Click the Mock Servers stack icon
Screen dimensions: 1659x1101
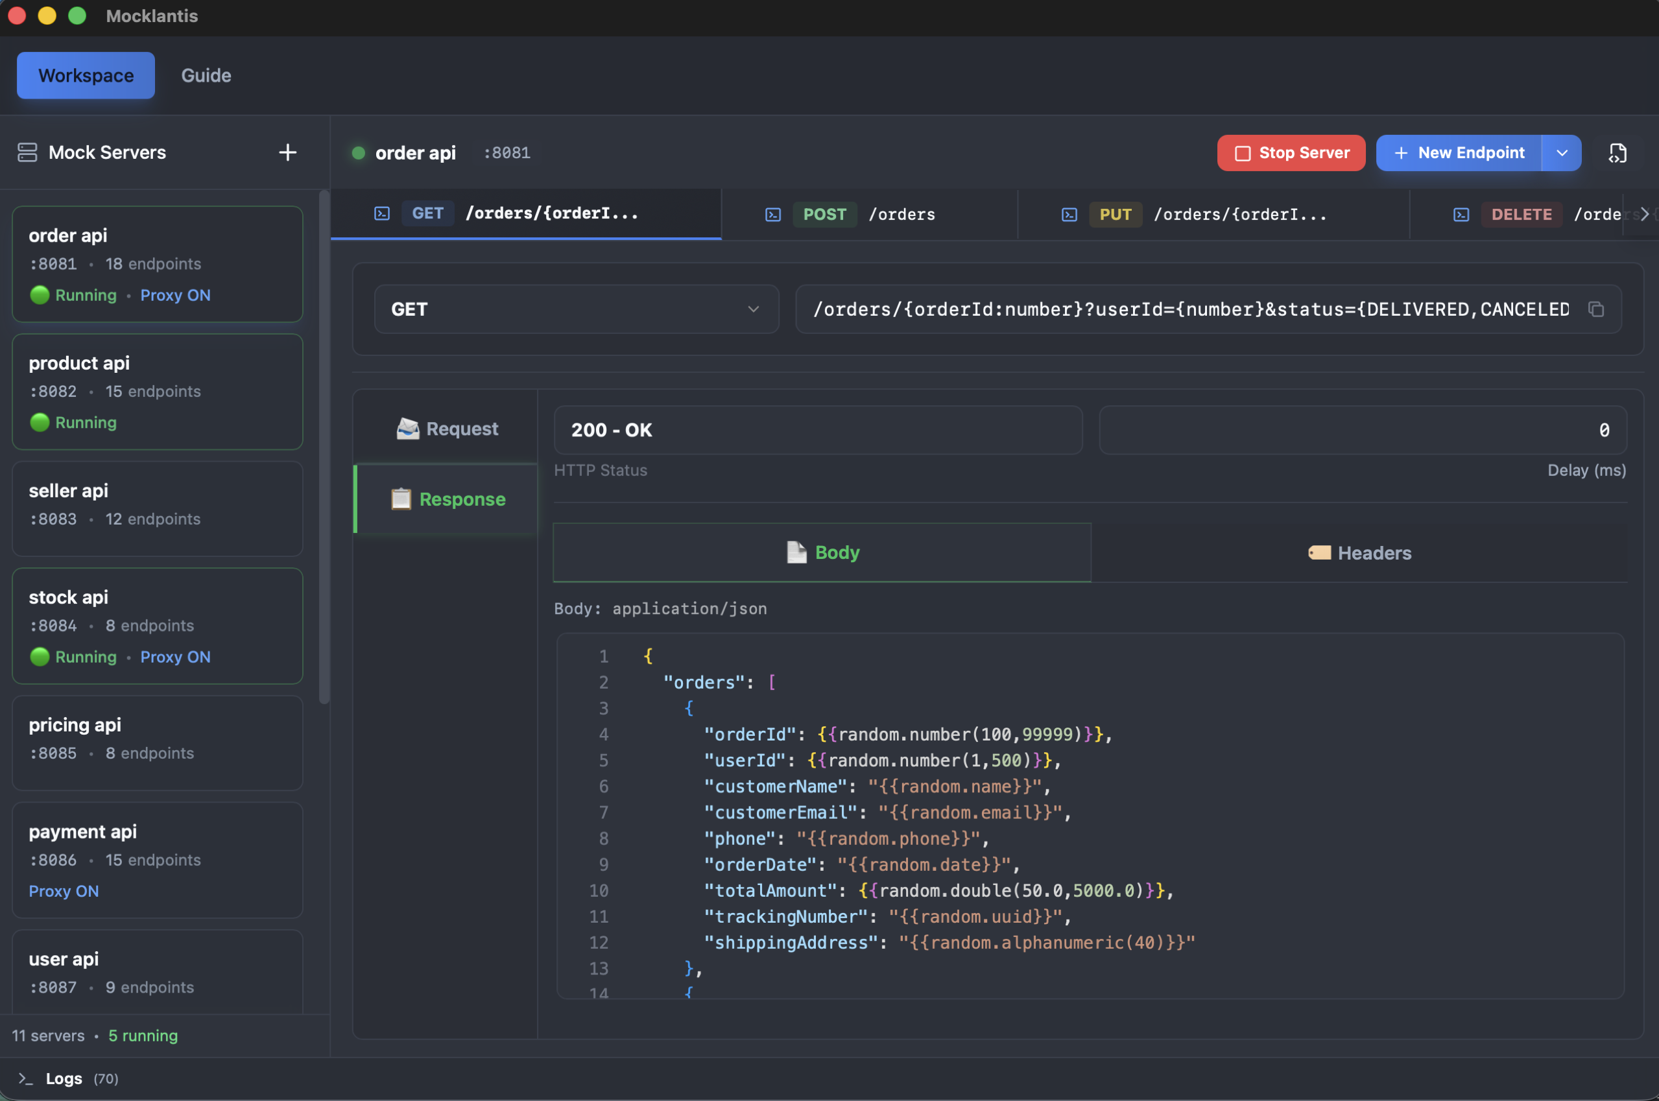click(x=27, y=152)
